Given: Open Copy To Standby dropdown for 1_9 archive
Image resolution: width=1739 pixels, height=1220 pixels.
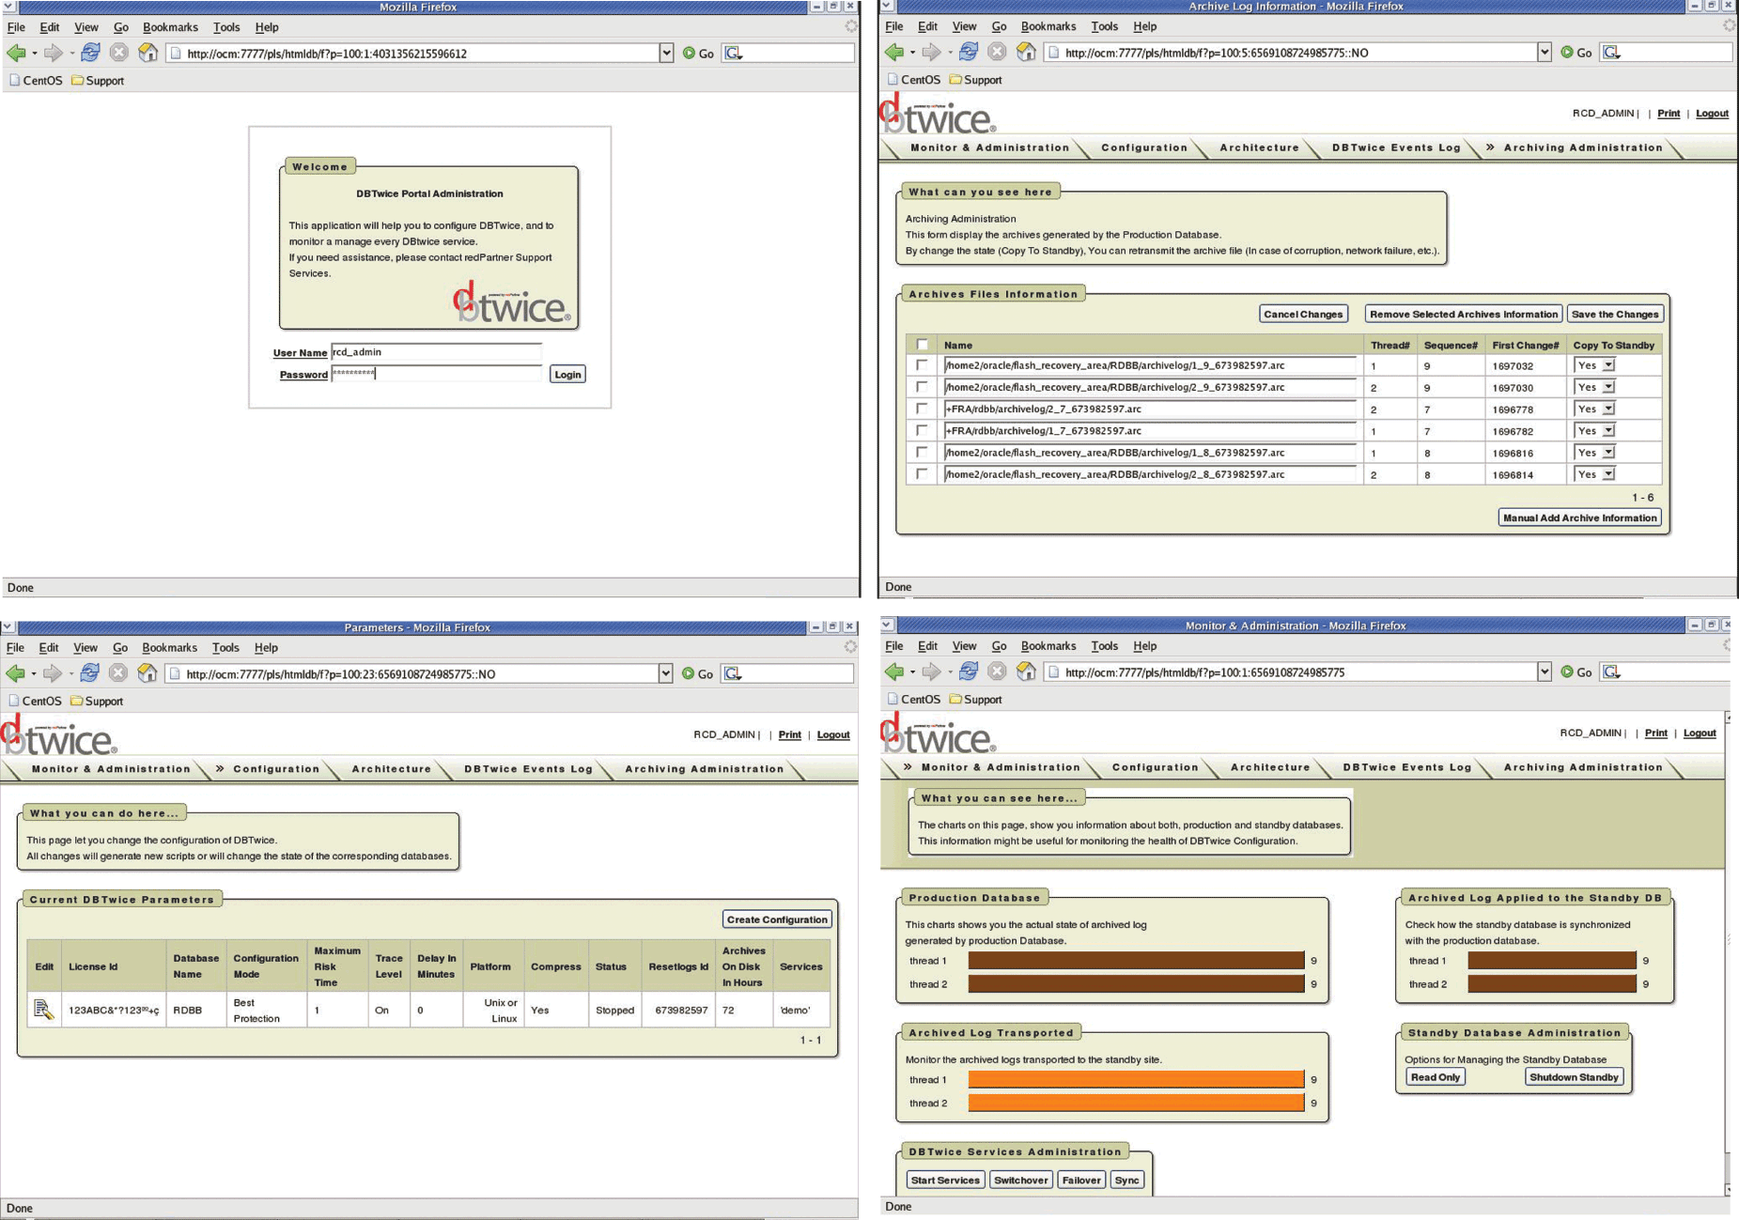Looking at the screenshot, I should click(x=1608, y=365).
